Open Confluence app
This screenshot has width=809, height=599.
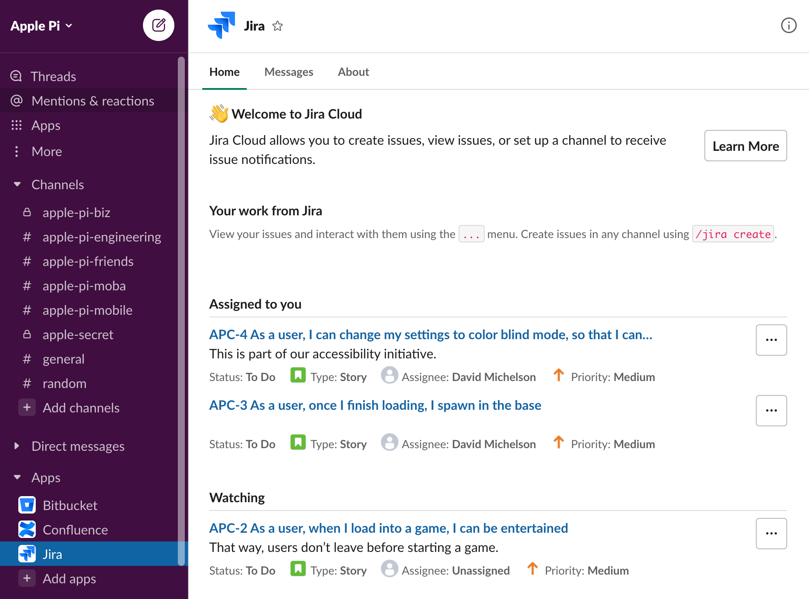[89, 530]
